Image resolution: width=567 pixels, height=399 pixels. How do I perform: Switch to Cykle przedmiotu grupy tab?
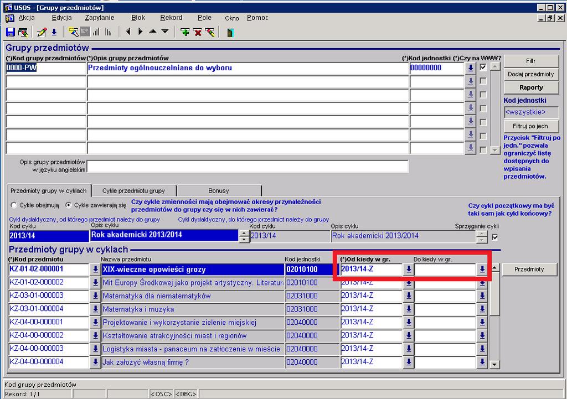pyautogui.click(x=134, y=191)
